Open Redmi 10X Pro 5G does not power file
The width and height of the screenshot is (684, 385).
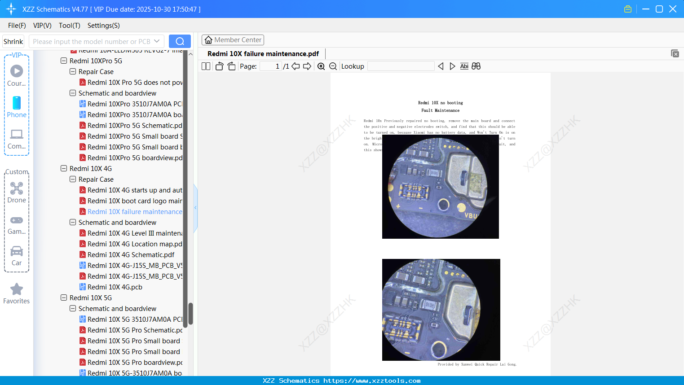131,82
